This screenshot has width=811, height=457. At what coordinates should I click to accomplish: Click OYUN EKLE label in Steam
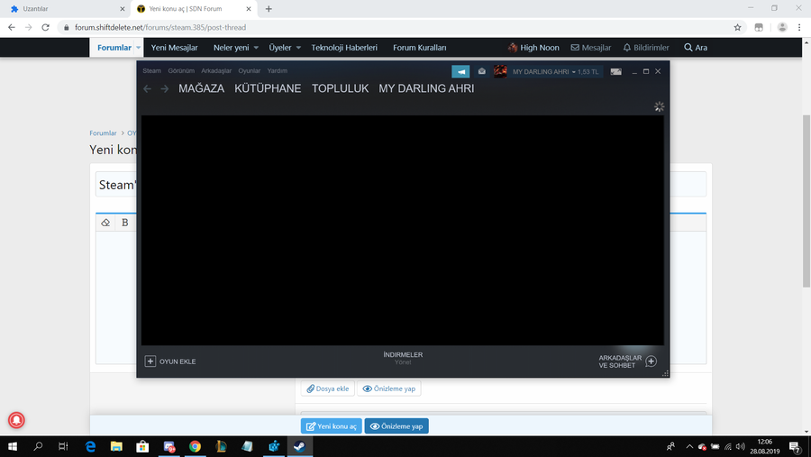pos(178,361)
